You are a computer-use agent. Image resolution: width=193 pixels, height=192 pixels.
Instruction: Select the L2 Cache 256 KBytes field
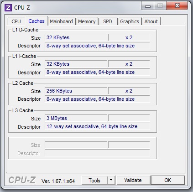pyautogui.click(x=76, y=91)
